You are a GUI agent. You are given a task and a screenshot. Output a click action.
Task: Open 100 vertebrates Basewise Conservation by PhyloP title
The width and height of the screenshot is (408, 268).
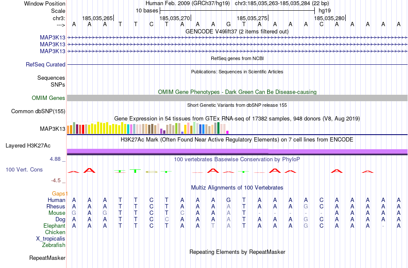(x=237, y=160)
